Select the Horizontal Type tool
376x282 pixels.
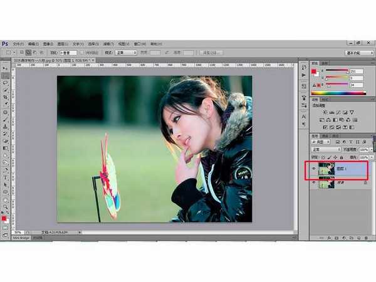6,177
